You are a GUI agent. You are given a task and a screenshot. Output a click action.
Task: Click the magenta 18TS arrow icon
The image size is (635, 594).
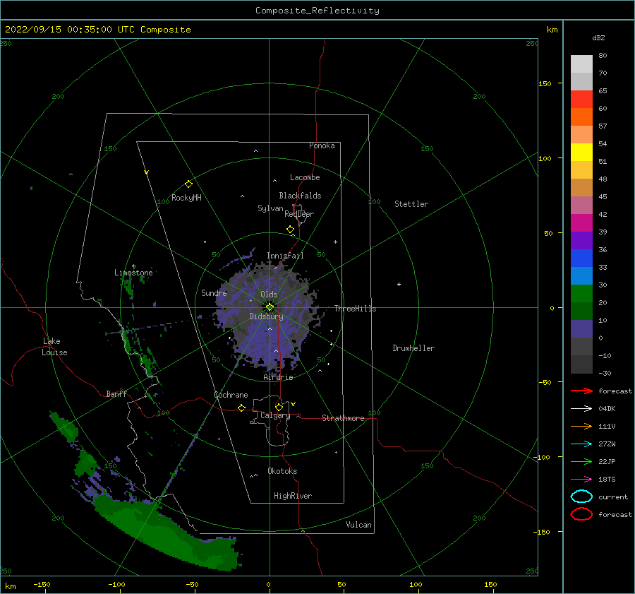(x=581, y=480)
